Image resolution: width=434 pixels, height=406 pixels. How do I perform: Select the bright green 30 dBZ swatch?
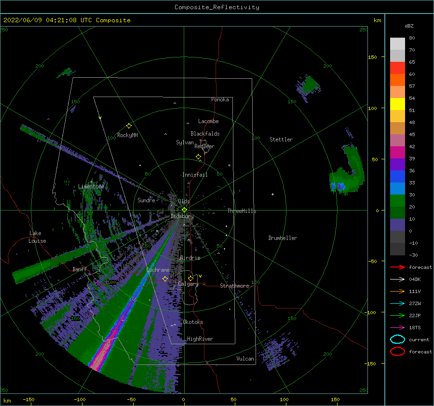pos(397,201)
